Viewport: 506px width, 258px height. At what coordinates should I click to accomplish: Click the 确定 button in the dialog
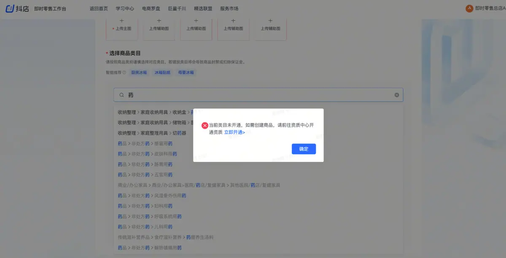pyautogui.click(x=304, y=149)
